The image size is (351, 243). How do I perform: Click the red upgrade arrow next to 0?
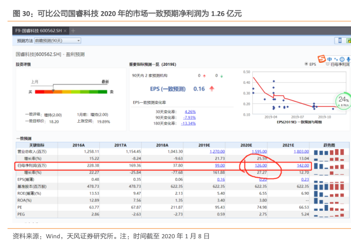click(204, 76)
